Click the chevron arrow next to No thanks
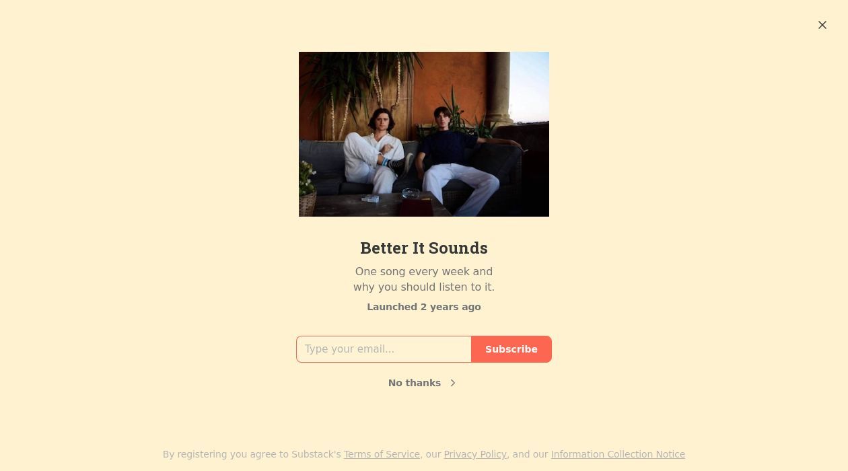Screen dimensions: 848x471 [x=453, y=383]
